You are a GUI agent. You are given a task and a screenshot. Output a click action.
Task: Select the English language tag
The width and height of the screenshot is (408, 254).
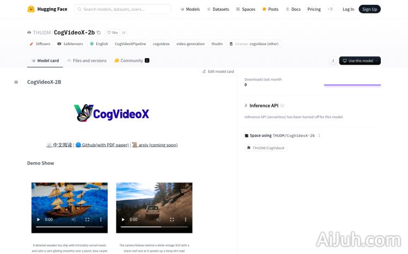pyautogui.click(x=98, y=44)
